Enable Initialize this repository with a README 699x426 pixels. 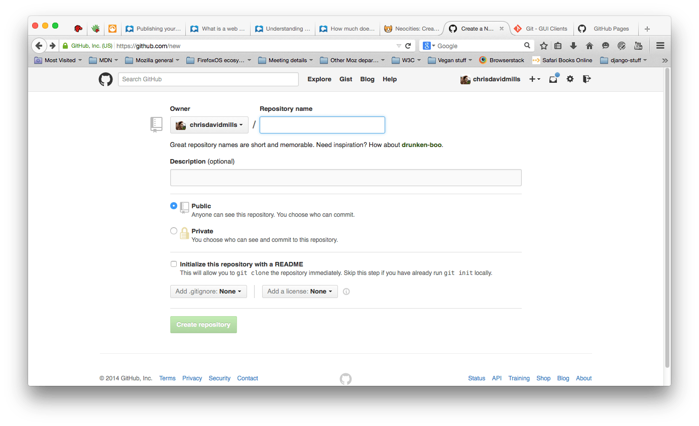click(x=173, y=263)
